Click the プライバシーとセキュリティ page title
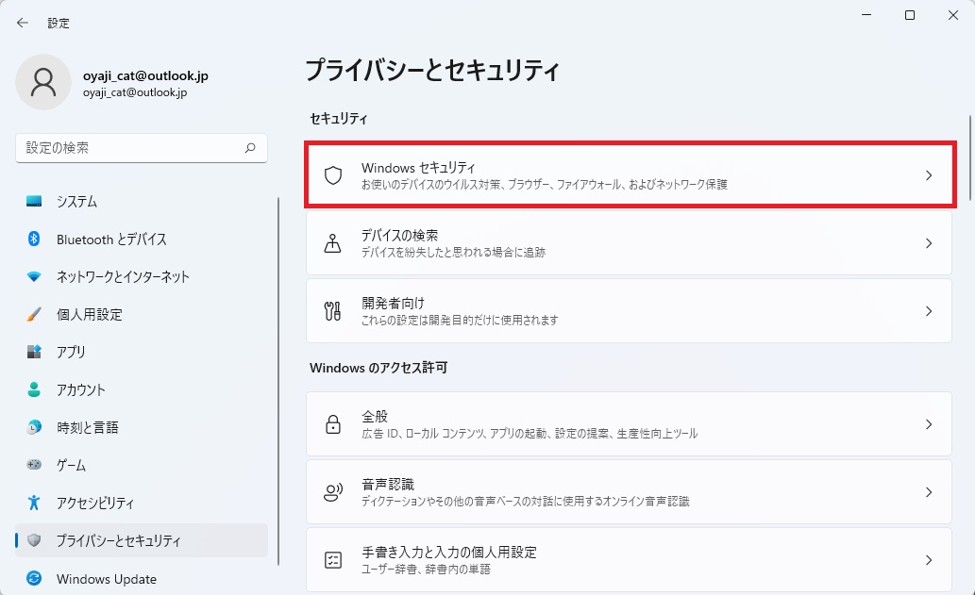This screenshot has height=595, width=975. pos(433,70)
